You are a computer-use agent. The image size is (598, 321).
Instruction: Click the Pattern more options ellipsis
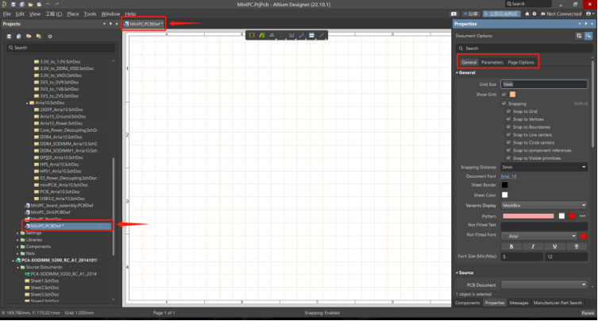[582, 215]
